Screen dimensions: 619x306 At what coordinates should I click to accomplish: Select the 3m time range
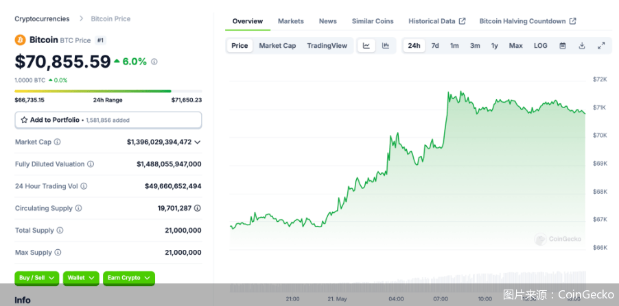[x=475, y=46]
